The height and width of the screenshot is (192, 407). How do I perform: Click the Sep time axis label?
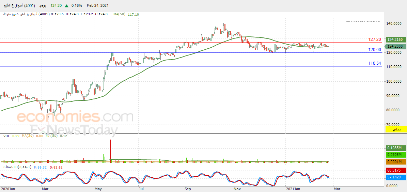click(187, 189)
